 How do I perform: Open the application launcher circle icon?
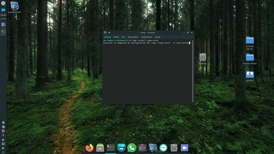pos(3,3)
